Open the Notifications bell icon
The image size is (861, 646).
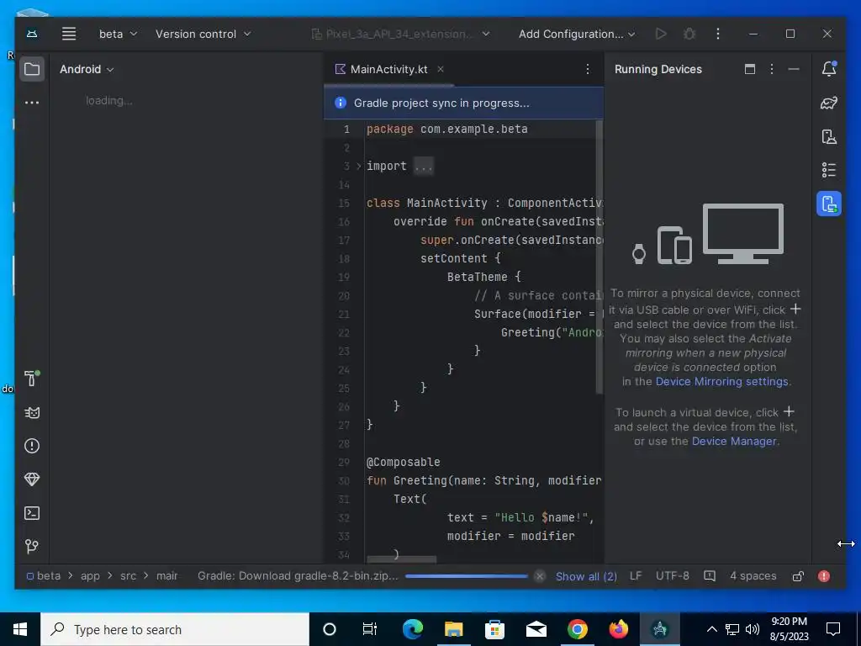(x=828, y=69)
